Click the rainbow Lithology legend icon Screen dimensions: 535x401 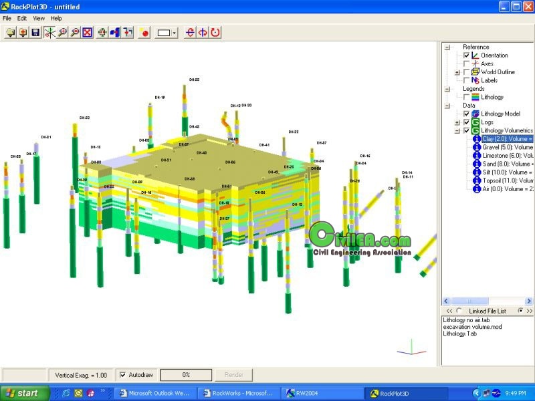point(475,97)
